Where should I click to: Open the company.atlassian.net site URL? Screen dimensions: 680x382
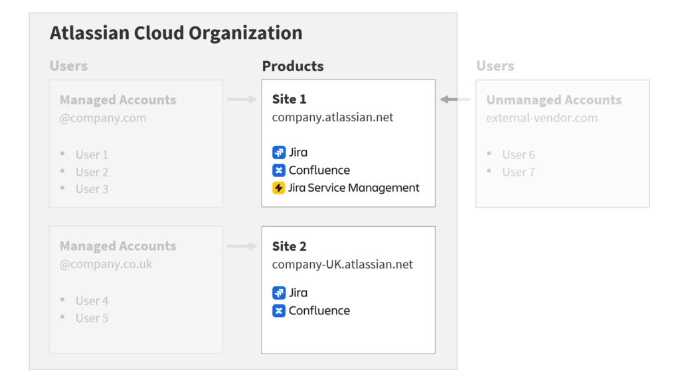point(333,117)
